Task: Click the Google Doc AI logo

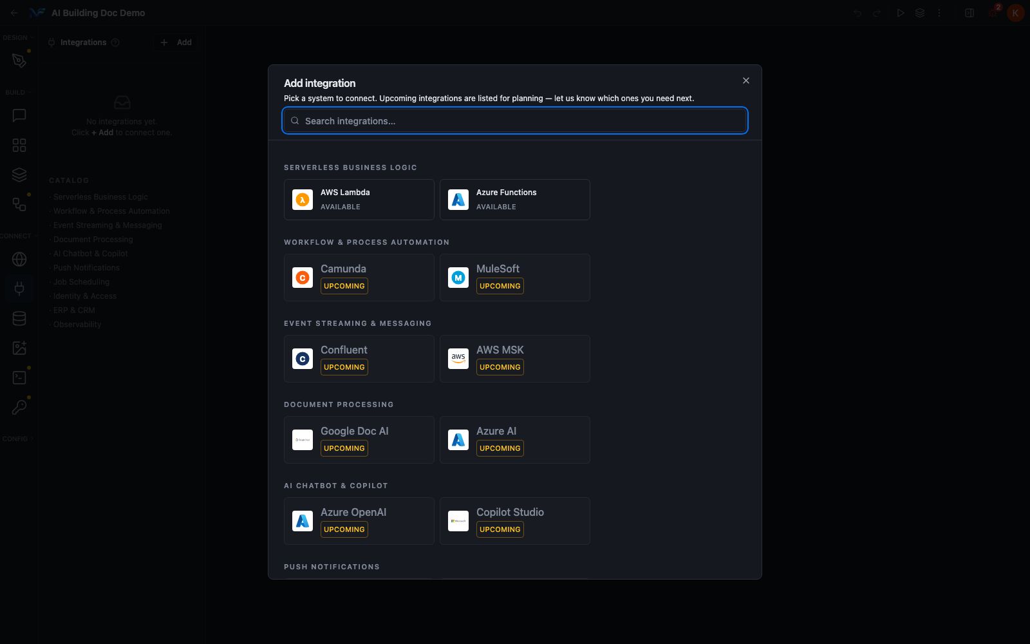Action: click(303, 440)
